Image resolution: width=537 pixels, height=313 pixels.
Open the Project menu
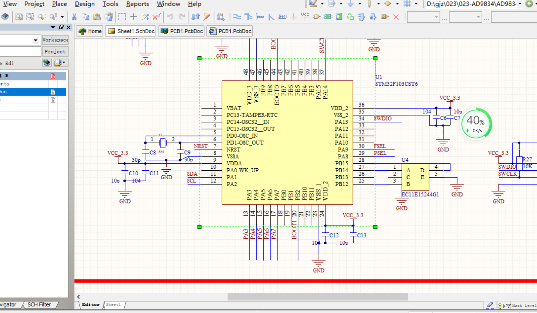tap(34, 4)
